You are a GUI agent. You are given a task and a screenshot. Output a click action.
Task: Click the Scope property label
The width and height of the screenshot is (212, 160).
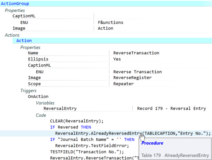(x=34, y=84)
